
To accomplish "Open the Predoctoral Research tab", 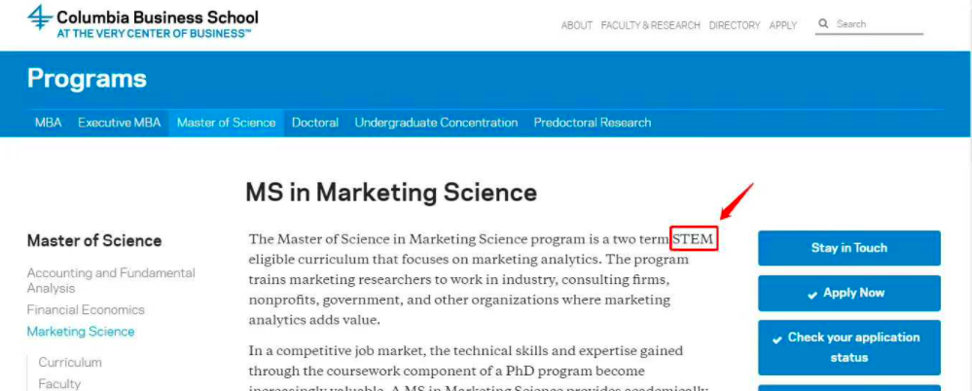I will [593, 123].
